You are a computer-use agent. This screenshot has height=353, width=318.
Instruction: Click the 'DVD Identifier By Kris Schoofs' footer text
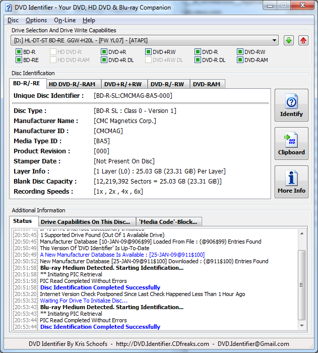(x=68, y=344)
